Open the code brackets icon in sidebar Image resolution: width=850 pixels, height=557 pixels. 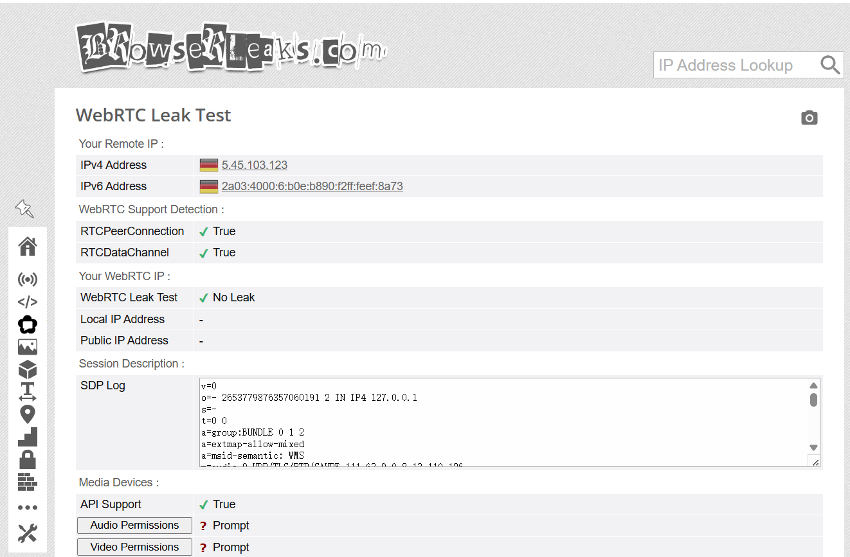point(28,302)
